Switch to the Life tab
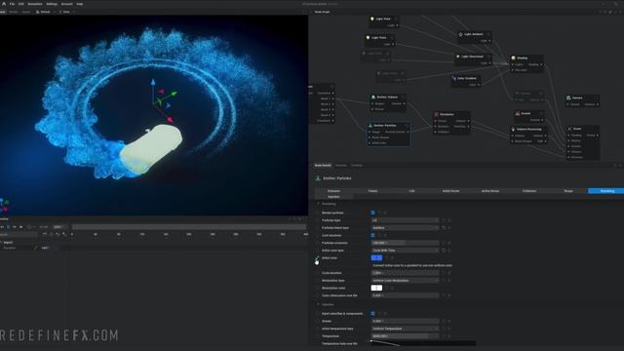Screen dimensions: 624x351 click(411, 191)
